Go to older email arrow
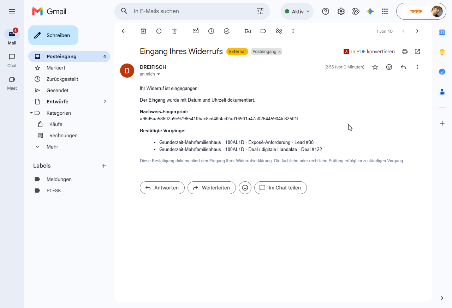Viewport: 452px width, 308px height. (x=417, y=31)
